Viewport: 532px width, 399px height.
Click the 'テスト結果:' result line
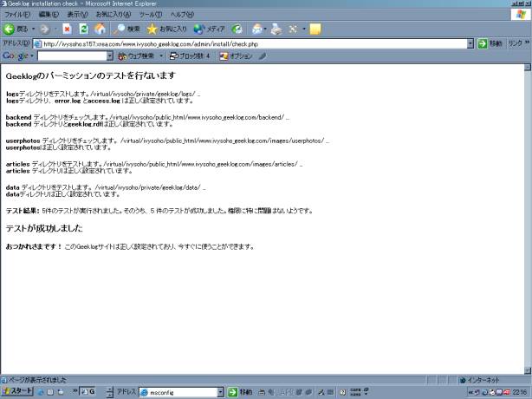pyautogui.click(x=159, y=211)
